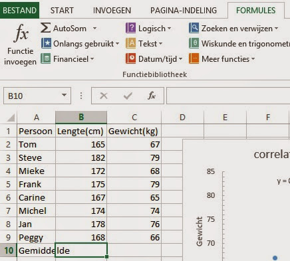Image resolution: width=290 pixels, height=261 pixels.
Task: Select the cell with name Peggy
Action: pyautogui.click(x=36, y=237)
